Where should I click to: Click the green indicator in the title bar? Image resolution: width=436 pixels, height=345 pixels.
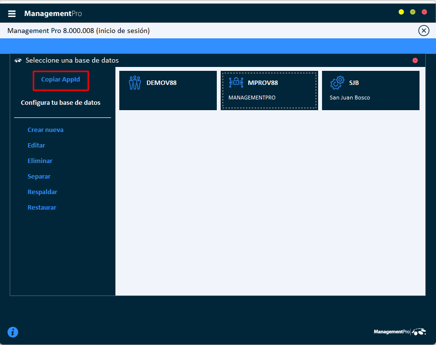tap(413, 12)
